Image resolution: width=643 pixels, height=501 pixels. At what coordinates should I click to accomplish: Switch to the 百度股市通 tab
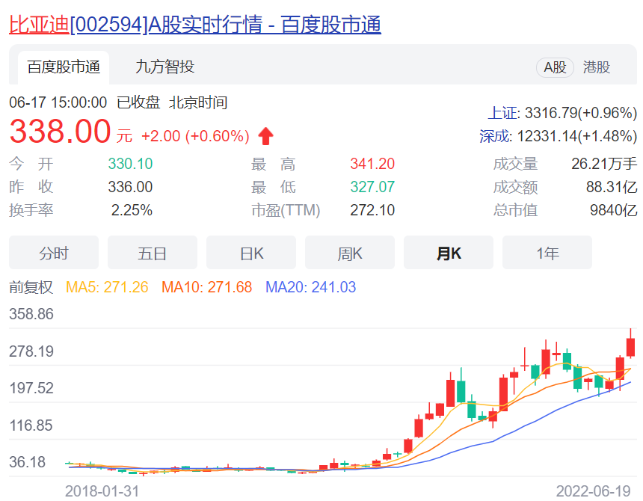[64, 67]
